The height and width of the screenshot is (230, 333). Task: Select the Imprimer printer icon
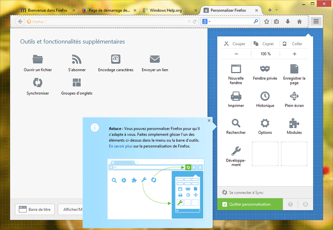(x=236, y=96)
